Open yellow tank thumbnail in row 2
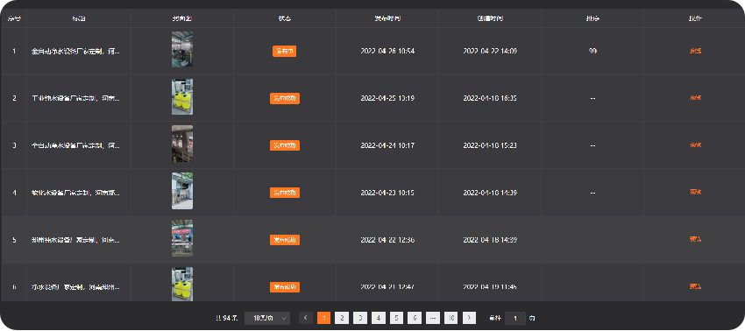The width and height of the screenshot is (745, 331). click(x=182, y=97)
